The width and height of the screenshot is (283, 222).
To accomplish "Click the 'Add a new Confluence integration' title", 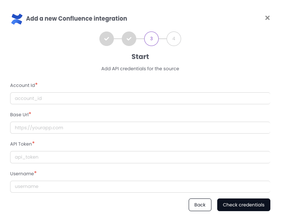I will [77, 18].
